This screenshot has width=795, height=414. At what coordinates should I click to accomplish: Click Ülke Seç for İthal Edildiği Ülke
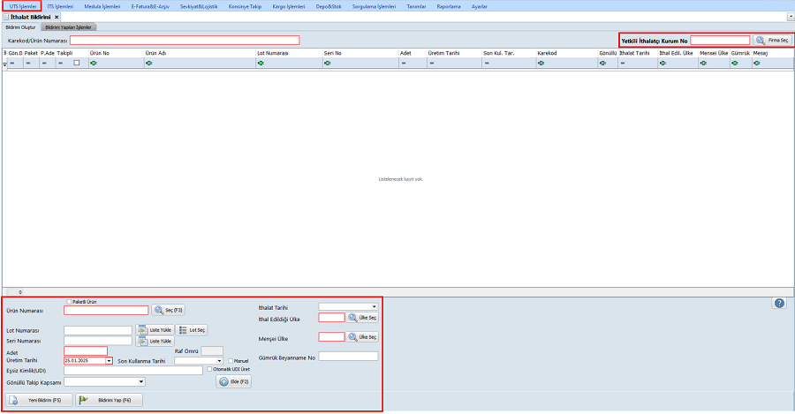point(362,318)
